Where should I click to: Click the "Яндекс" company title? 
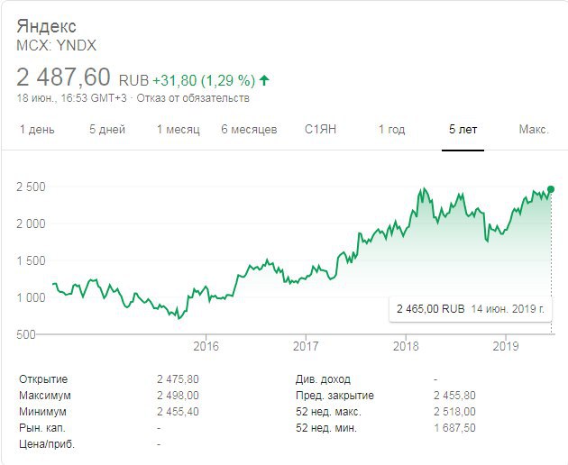(x=46, y=26)
